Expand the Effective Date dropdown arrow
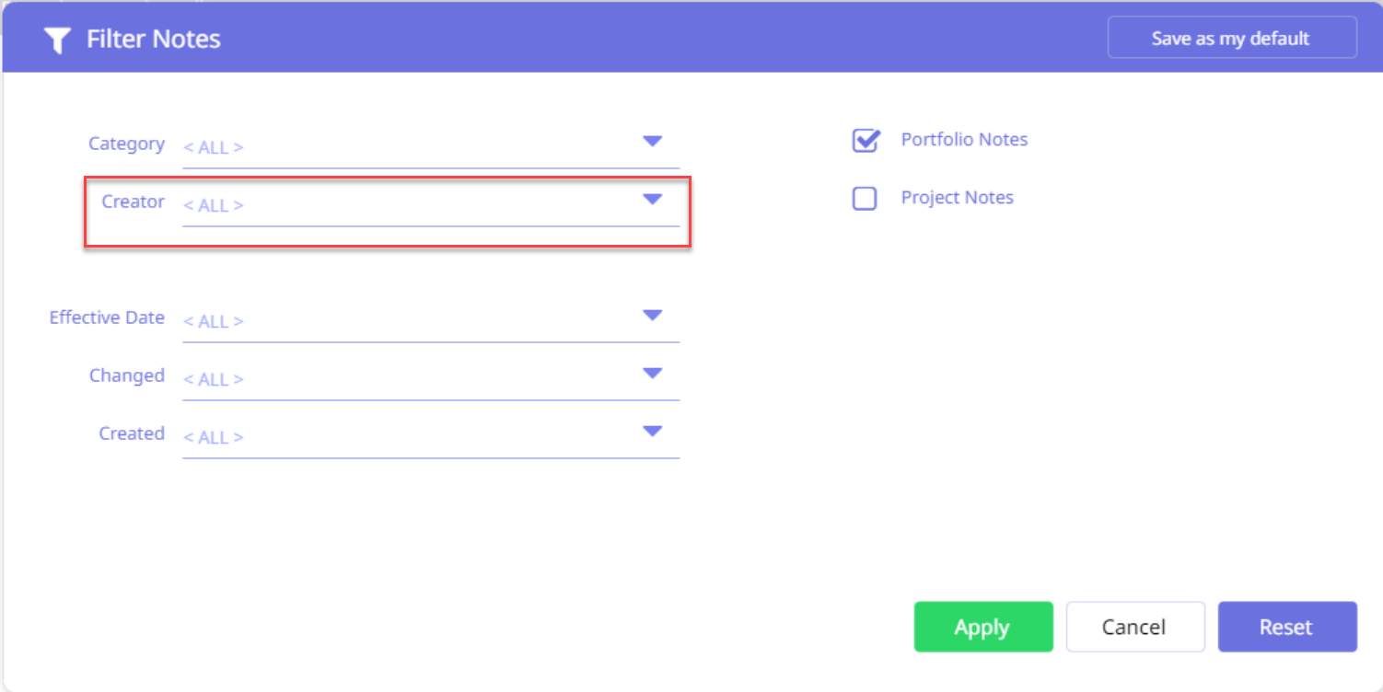The image size is (1383, 692). click(652, 316)
